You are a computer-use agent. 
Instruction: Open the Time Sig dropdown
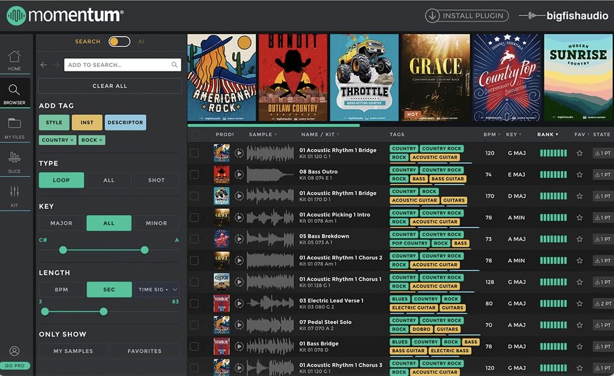click(156, 290)
